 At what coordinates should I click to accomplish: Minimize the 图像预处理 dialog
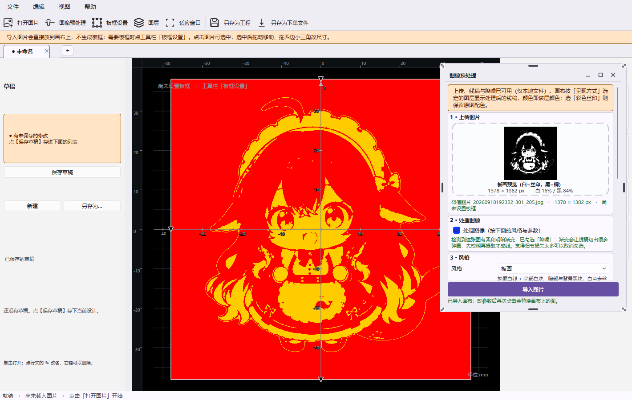pos(588,75)
